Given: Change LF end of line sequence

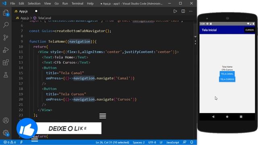Looking at the screenshot, I should (161, 142).
